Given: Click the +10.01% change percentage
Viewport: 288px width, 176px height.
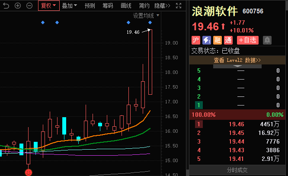Looking at the screenshot, I should tap(242, 30).
